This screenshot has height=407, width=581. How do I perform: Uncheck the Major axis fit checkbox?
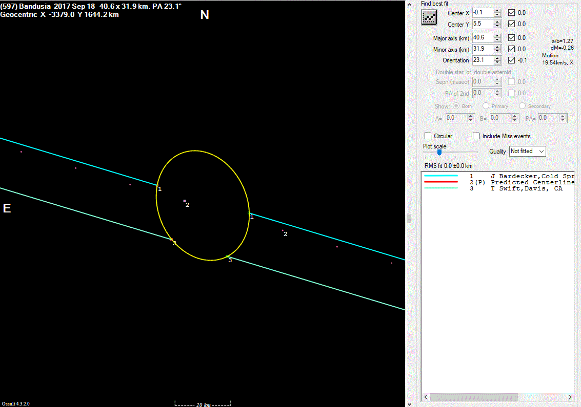tap(511, 38)
